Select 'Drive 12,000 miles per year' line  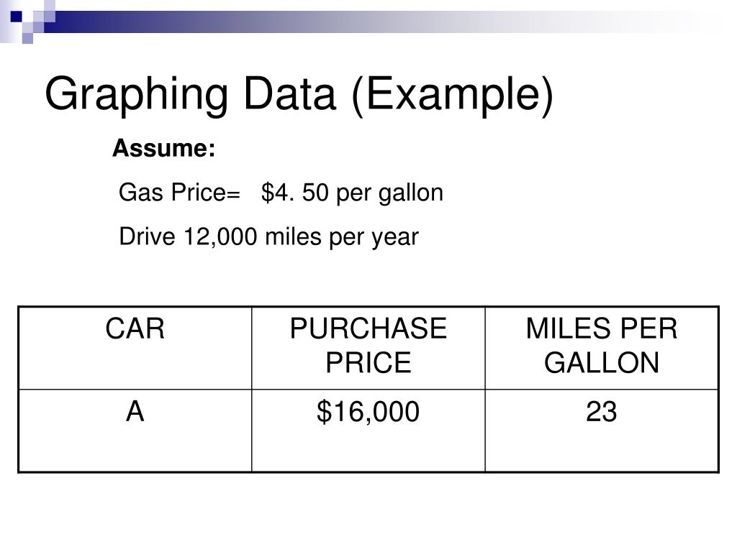[268, 237]
